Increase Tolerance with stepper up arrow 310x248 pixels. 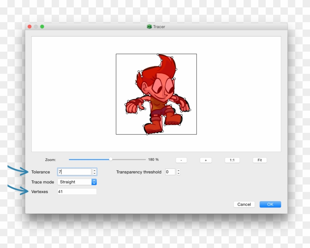[x=94, y=170]
